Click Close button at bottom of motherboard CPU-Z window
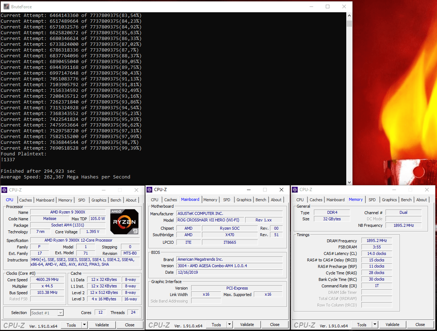Screen dimensions: 437x331 [x=275, y=325]
